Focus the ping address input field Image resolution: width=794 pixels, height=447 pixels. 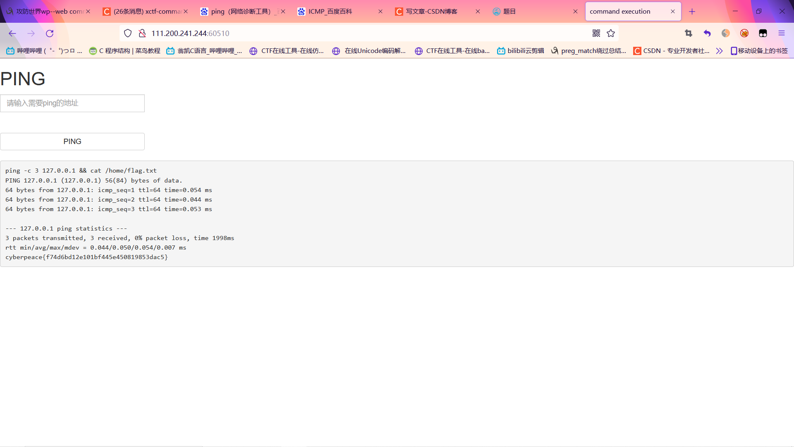(x=72, y=103)
